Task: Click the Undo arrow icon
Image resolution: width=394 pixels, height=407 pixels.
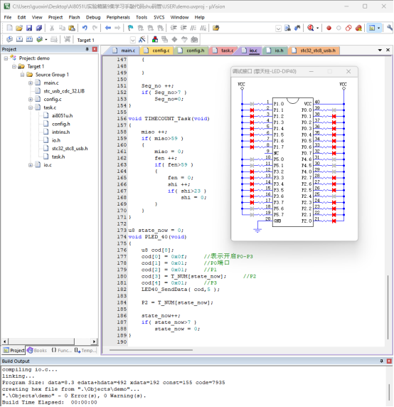Action: [x=85, y=28]
